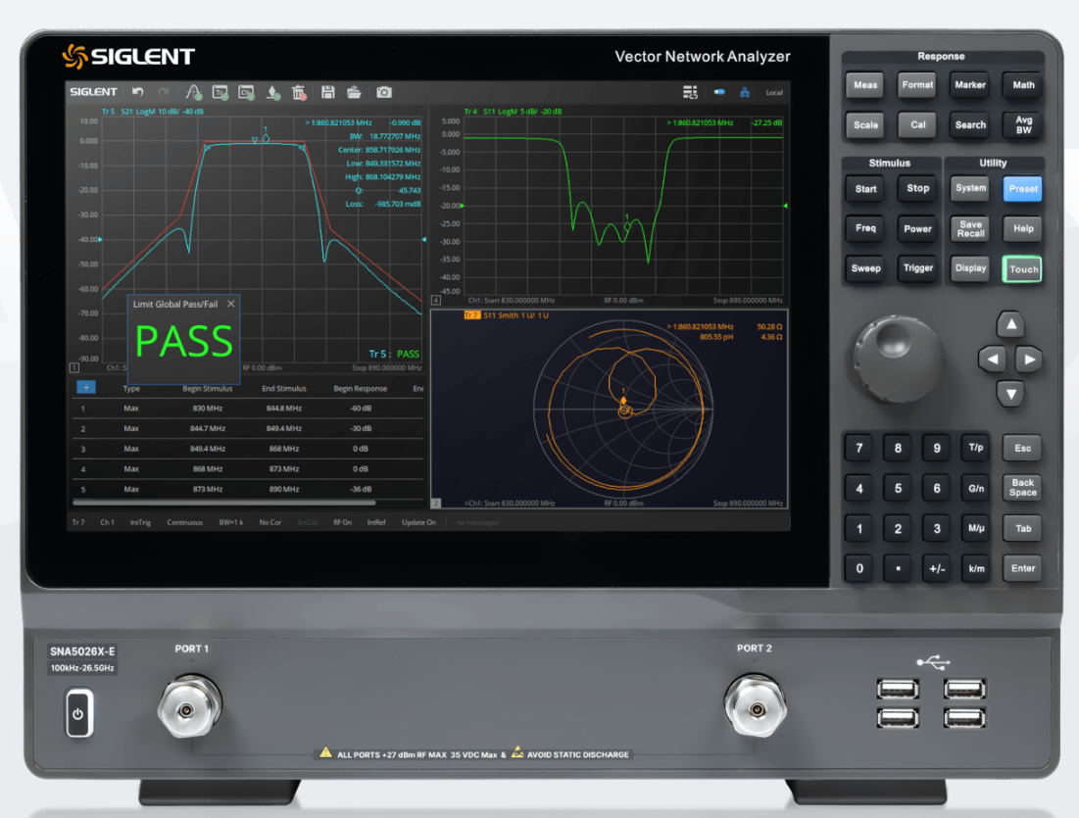Screen dimensions: 1079x818
Task: Click the power standby button
Action: click(78, 713)
